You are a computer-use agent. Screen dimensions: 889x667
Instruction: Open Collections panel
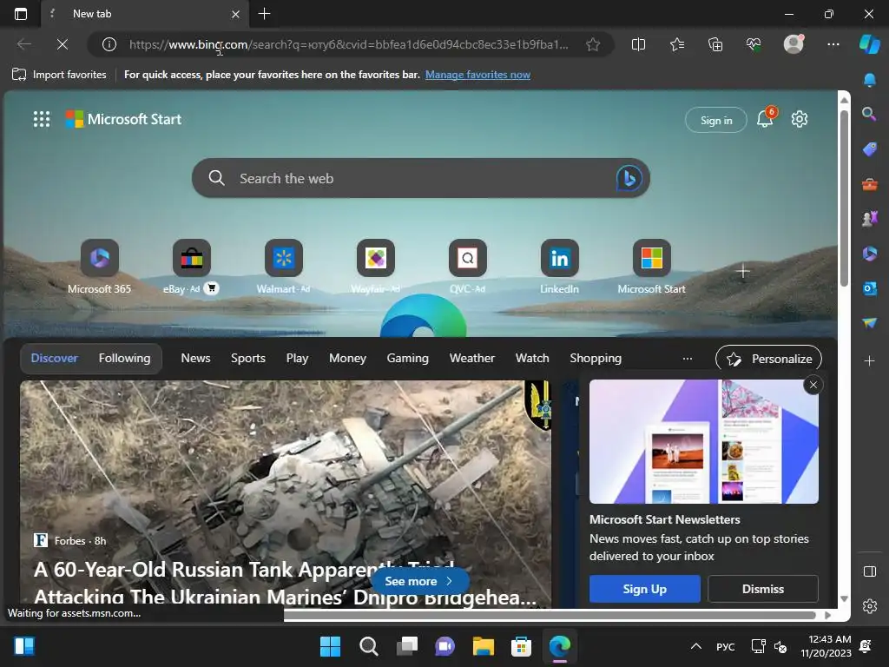[715, 44]
